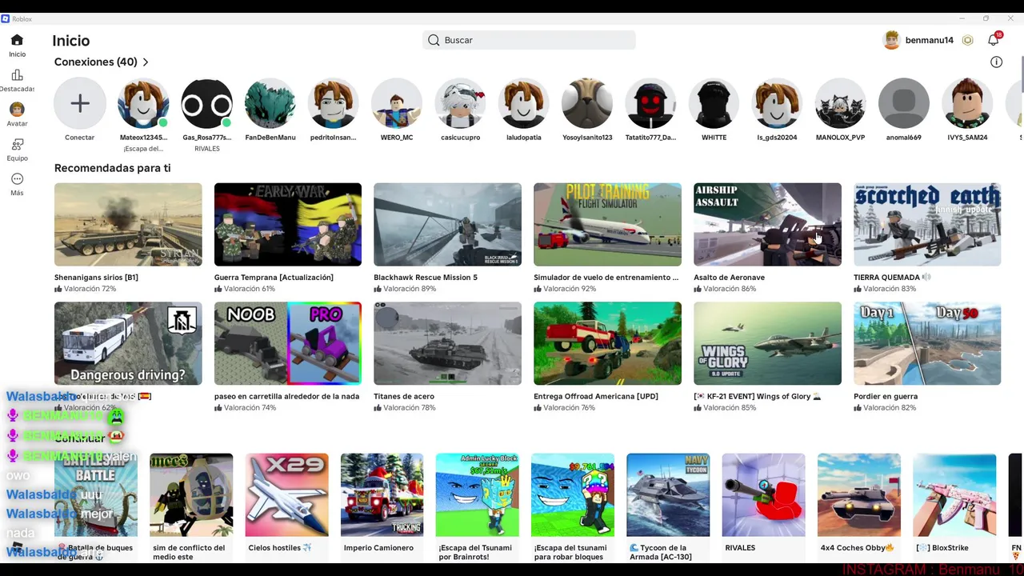1024x576 pixels.
Task: Click the benmanu14 profile avatar
Action: 891,40
